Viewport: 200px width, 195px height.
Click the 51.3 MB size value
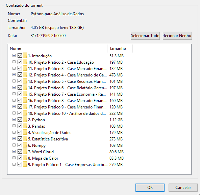(x=117, y=56)
